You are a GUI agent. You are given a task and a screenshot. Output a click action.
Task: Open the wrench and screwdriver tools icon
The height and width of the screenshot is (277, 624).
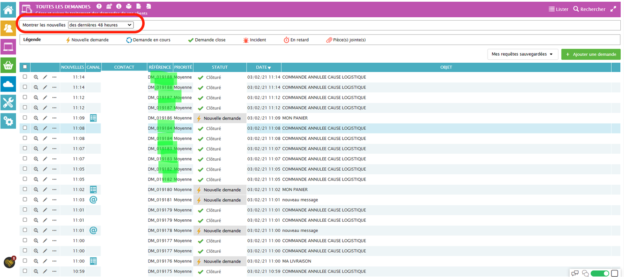8,103
